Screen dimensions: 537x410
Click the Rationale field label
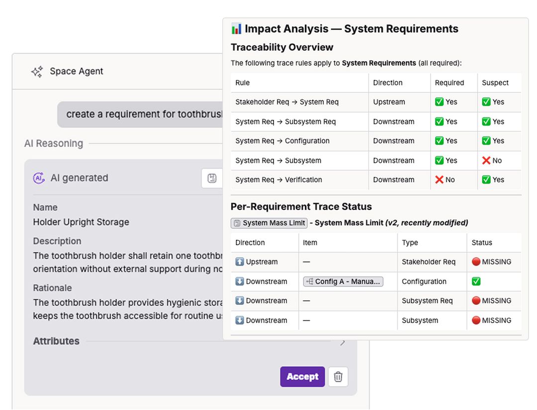(52, 288)
